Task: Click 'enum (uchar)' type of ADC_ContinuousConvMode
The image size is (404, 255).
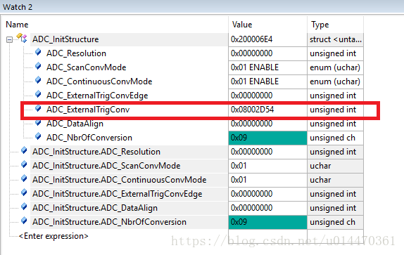Action: point(335,81)
